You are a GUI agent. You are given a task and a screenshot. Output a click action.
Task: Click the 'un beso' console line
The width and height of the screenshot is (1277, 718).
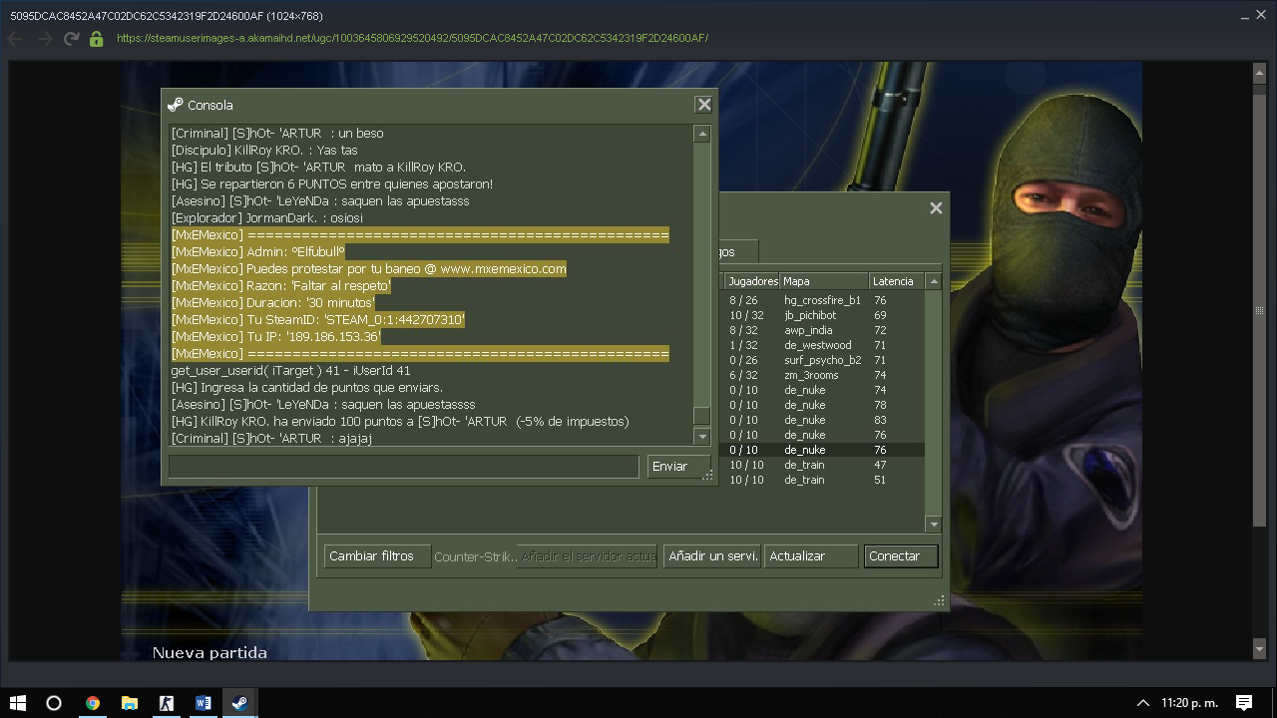click(277, 134)
